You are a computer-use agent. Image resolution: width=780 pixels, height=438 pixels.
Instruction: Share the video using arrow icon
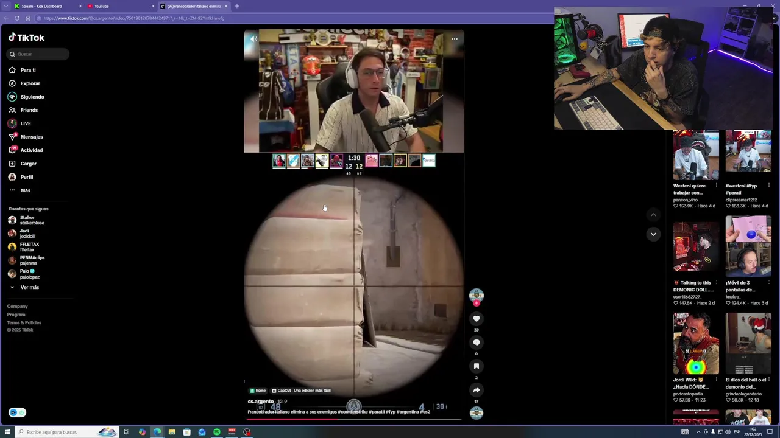pos(477,390)
